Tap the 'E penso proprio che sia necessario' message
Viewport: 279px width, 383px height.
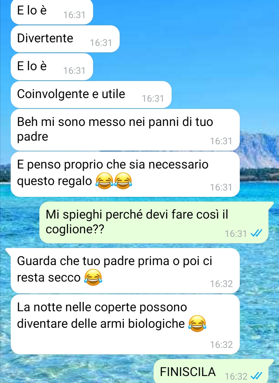tap(125, 174)
